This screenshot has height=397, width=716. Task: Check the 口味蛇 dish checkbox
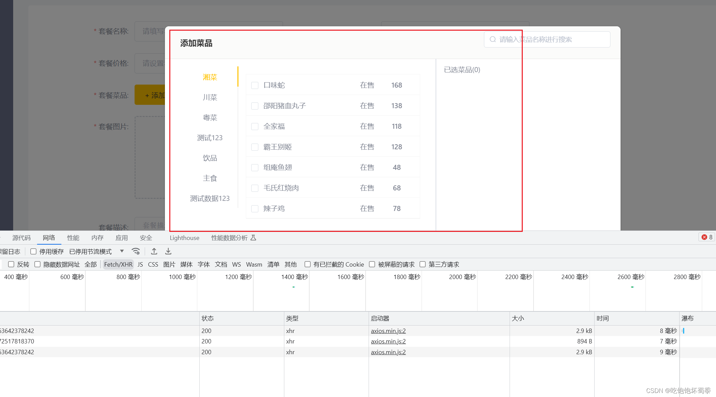click(x=255, y=85)
